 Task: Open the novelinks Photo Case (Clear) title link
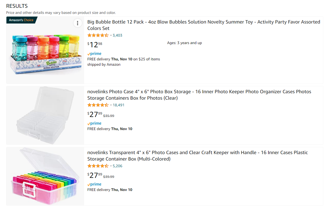[199, 95]
